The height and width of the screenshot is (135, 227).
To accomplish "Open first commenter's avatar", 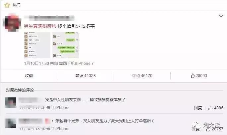I will pyautogui.click(x=11, y=102).
